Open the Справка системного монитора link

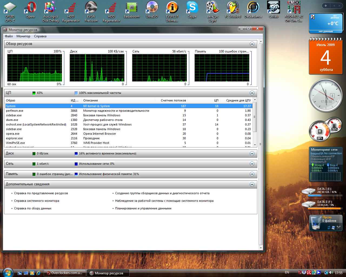coord(36,201)
